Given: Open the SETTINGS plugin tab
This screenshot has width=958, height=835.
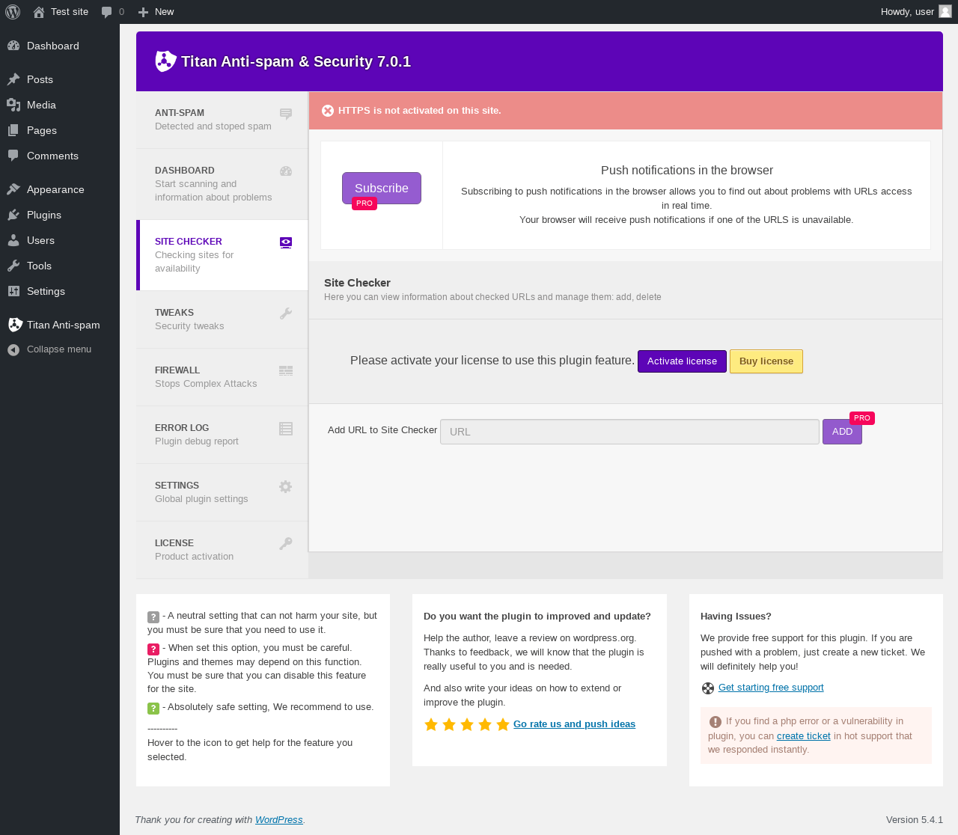Looking at the screenshot, I should pyautogui.click(x=222, y=492).
